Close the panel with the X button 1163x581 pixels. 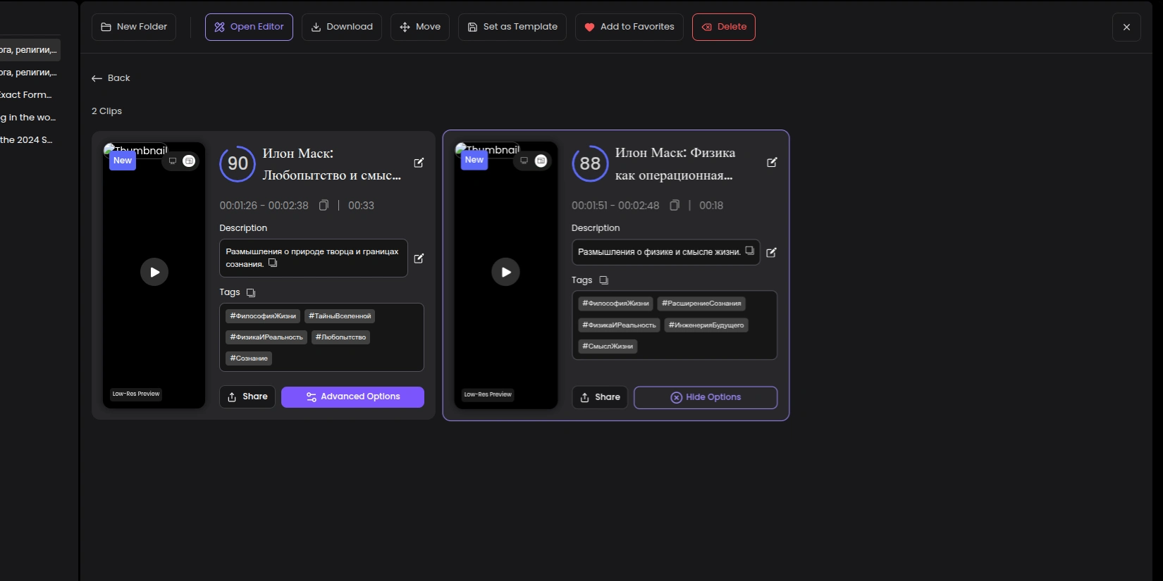pyautogui.click(x=1126, y=27)
